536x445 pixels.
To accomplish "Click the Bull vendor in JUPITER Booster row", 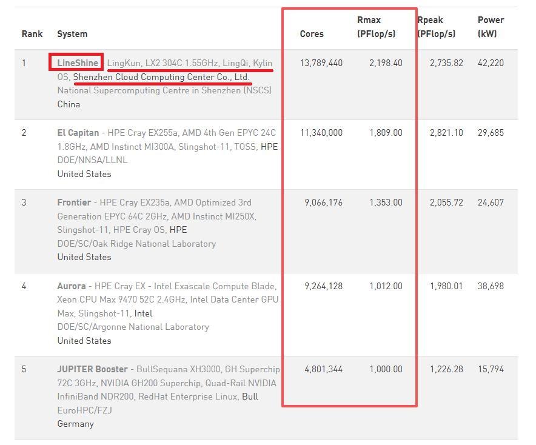I will (x=250, y=396).
